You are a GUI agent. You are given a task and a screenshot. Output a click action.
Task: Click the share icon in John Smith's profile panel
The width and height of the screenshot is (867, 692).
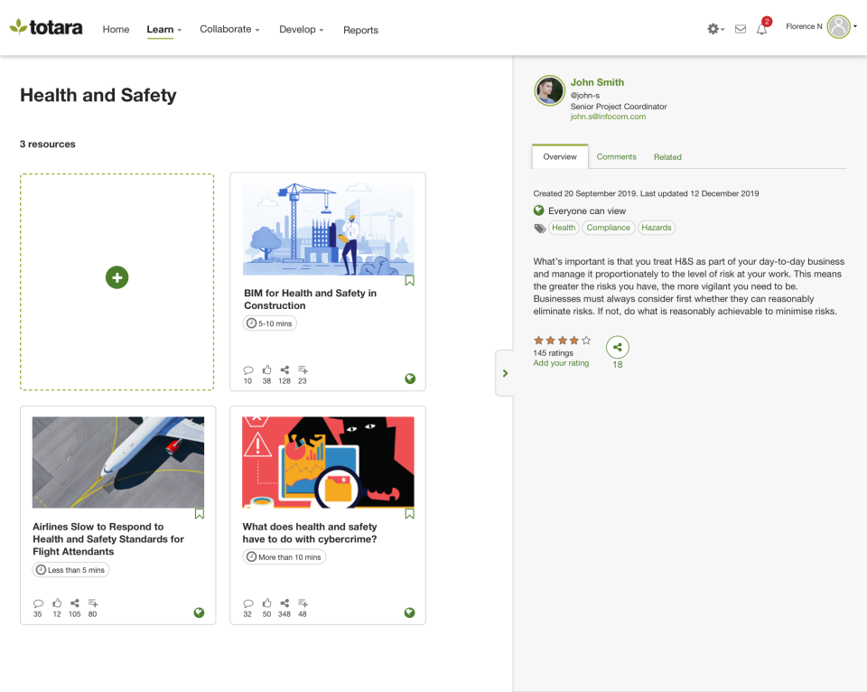click(x=617, y=346)
